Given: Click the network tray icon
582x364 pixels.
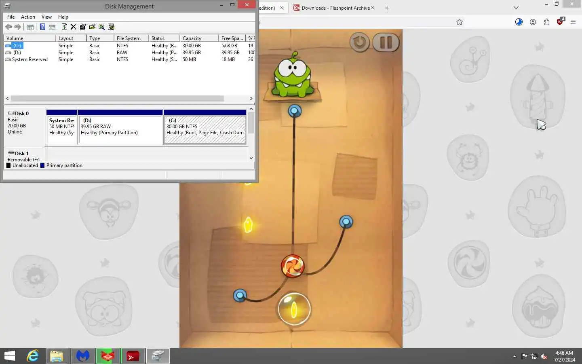Looking at the screenshot, I should (x=534, y=356).
